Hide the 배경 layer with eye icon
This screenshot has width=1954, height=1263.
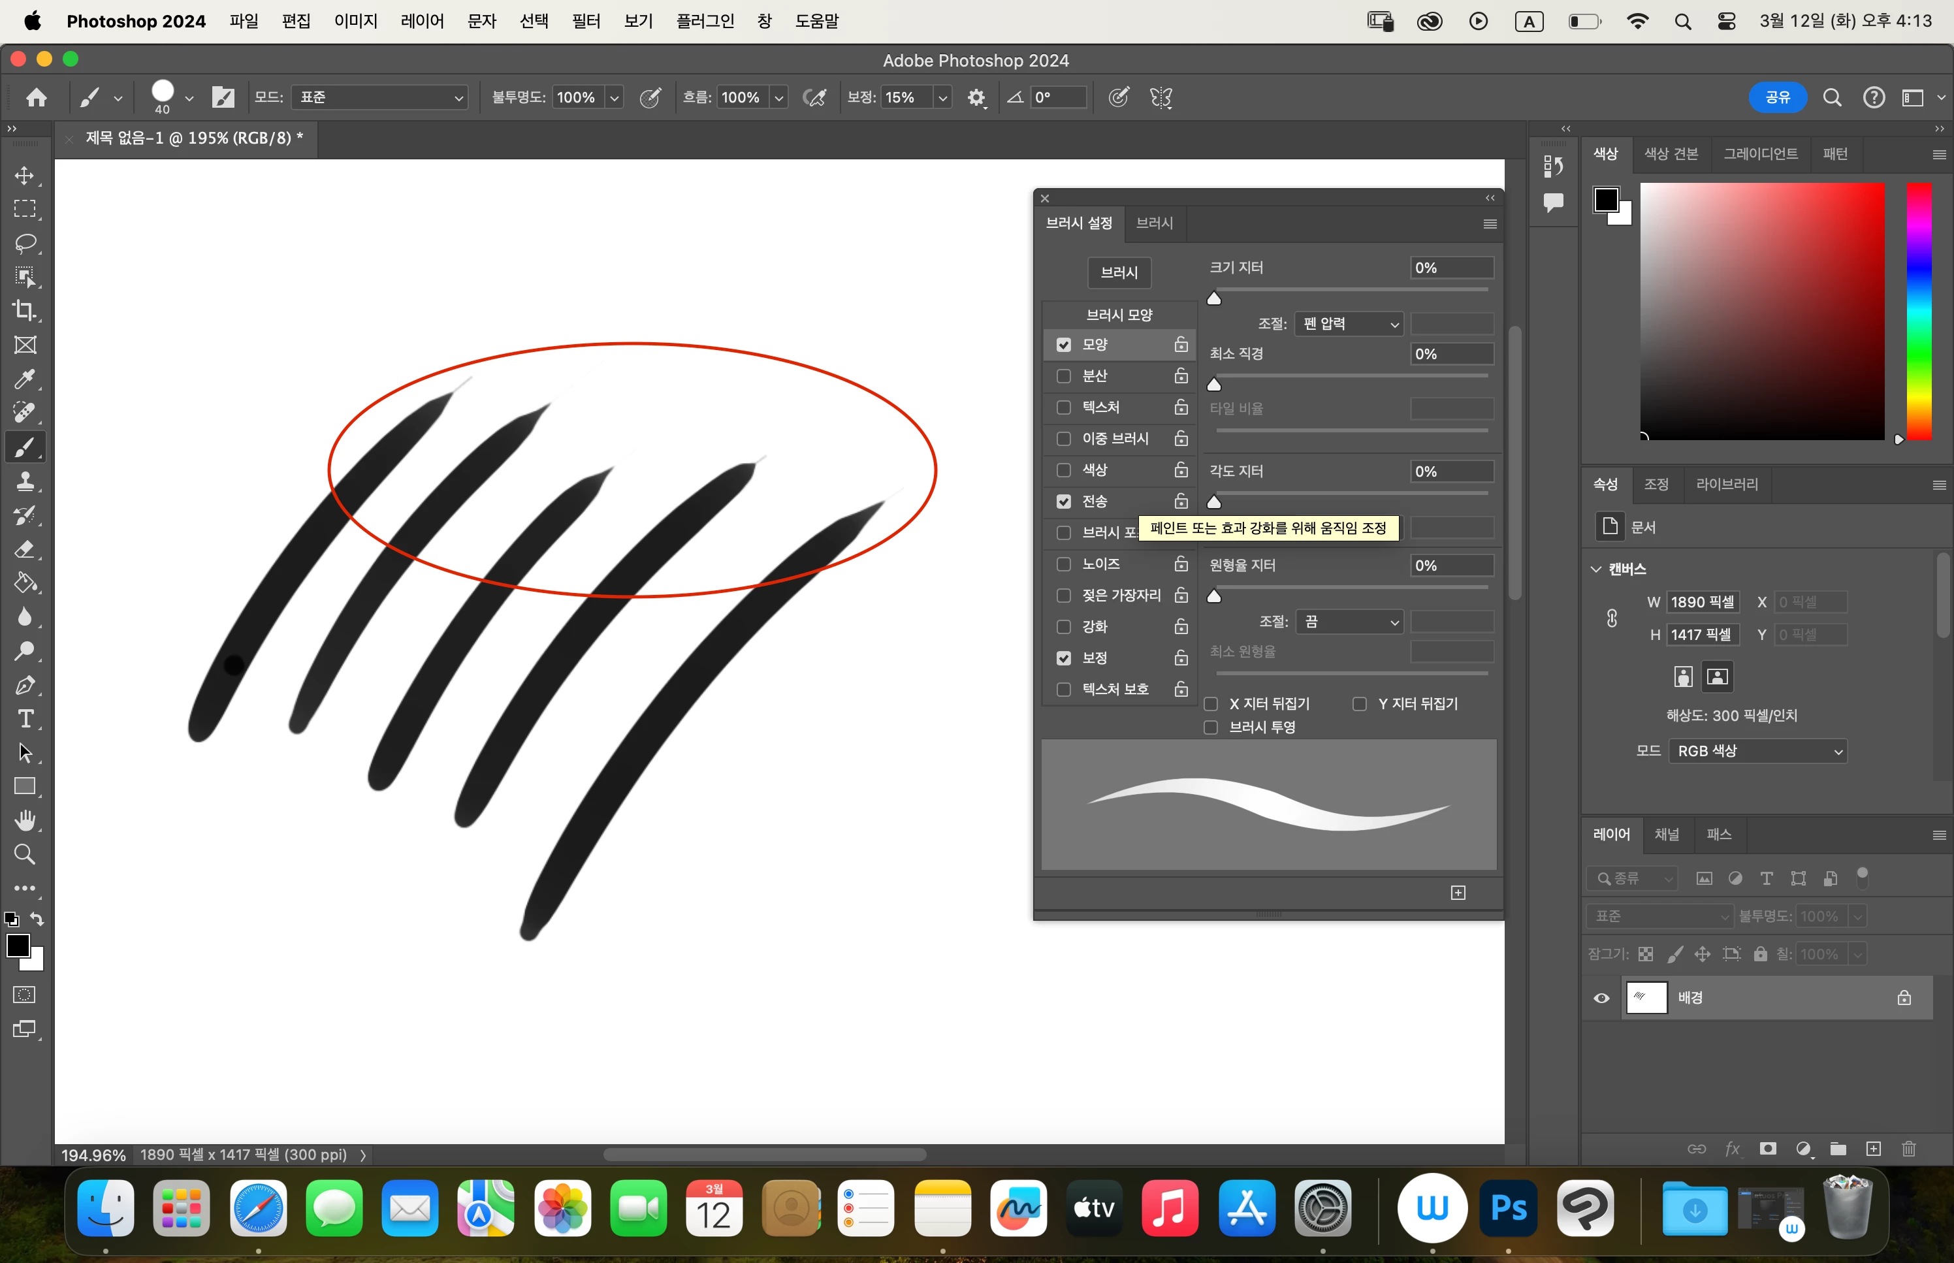(1601, 998)
